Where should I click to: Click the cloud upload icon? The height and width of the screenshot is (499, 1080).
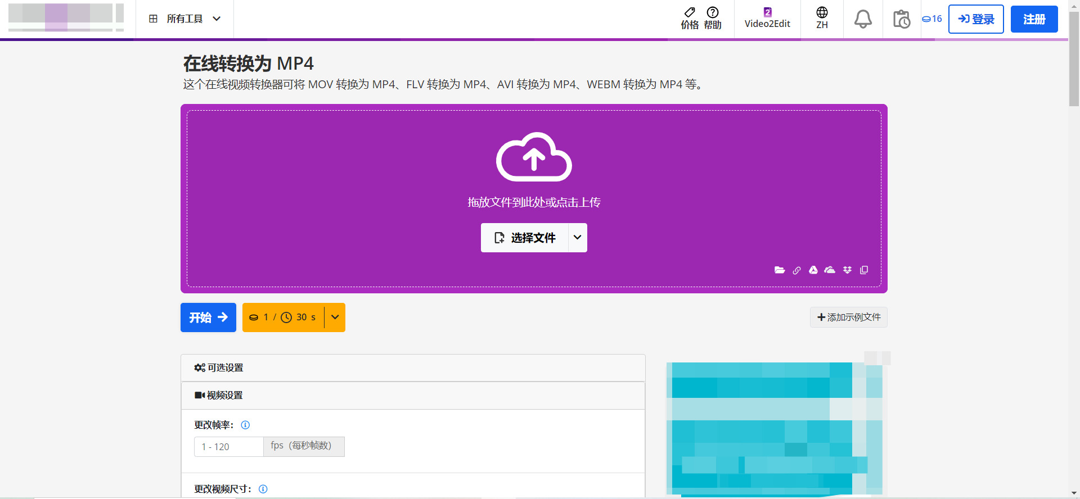(534, 157)
